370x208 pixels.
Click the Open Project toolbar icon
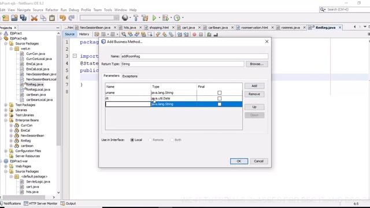[14, 18]
